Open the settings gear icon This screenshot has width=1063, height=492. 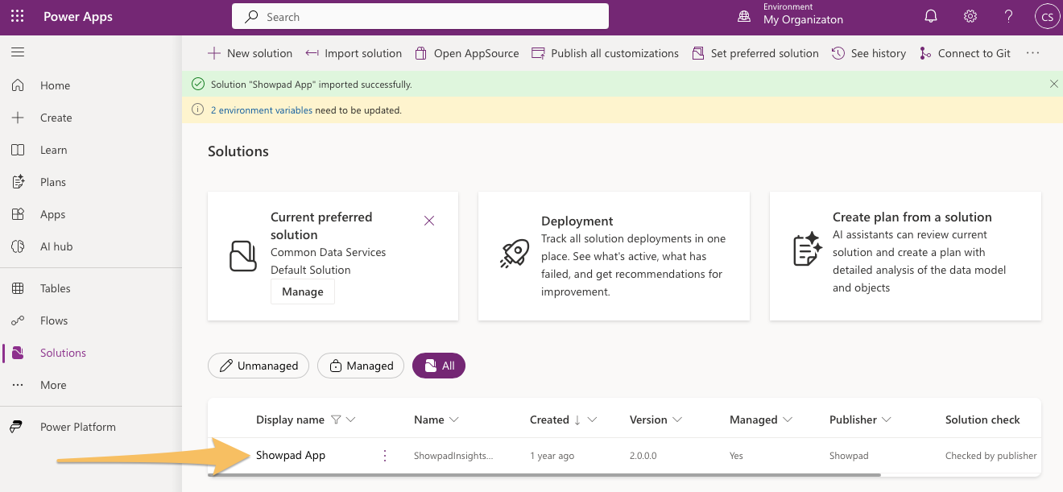point(970,16)
